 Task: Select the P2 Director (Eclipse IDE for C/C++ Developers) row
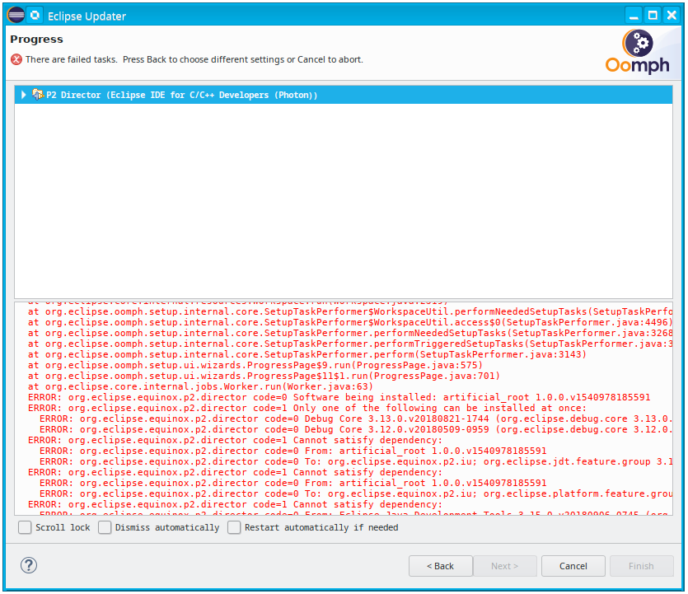pos(344,95)
